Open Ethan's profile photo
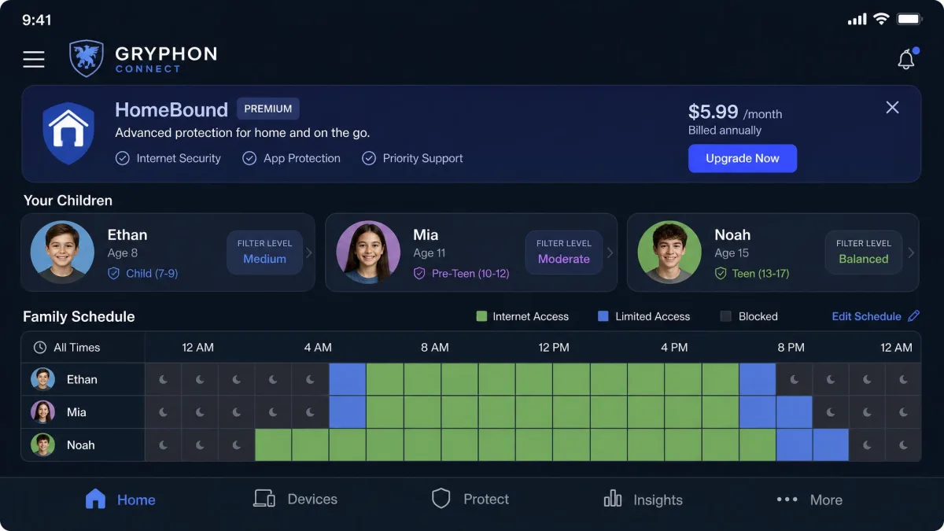 (62, 253)
